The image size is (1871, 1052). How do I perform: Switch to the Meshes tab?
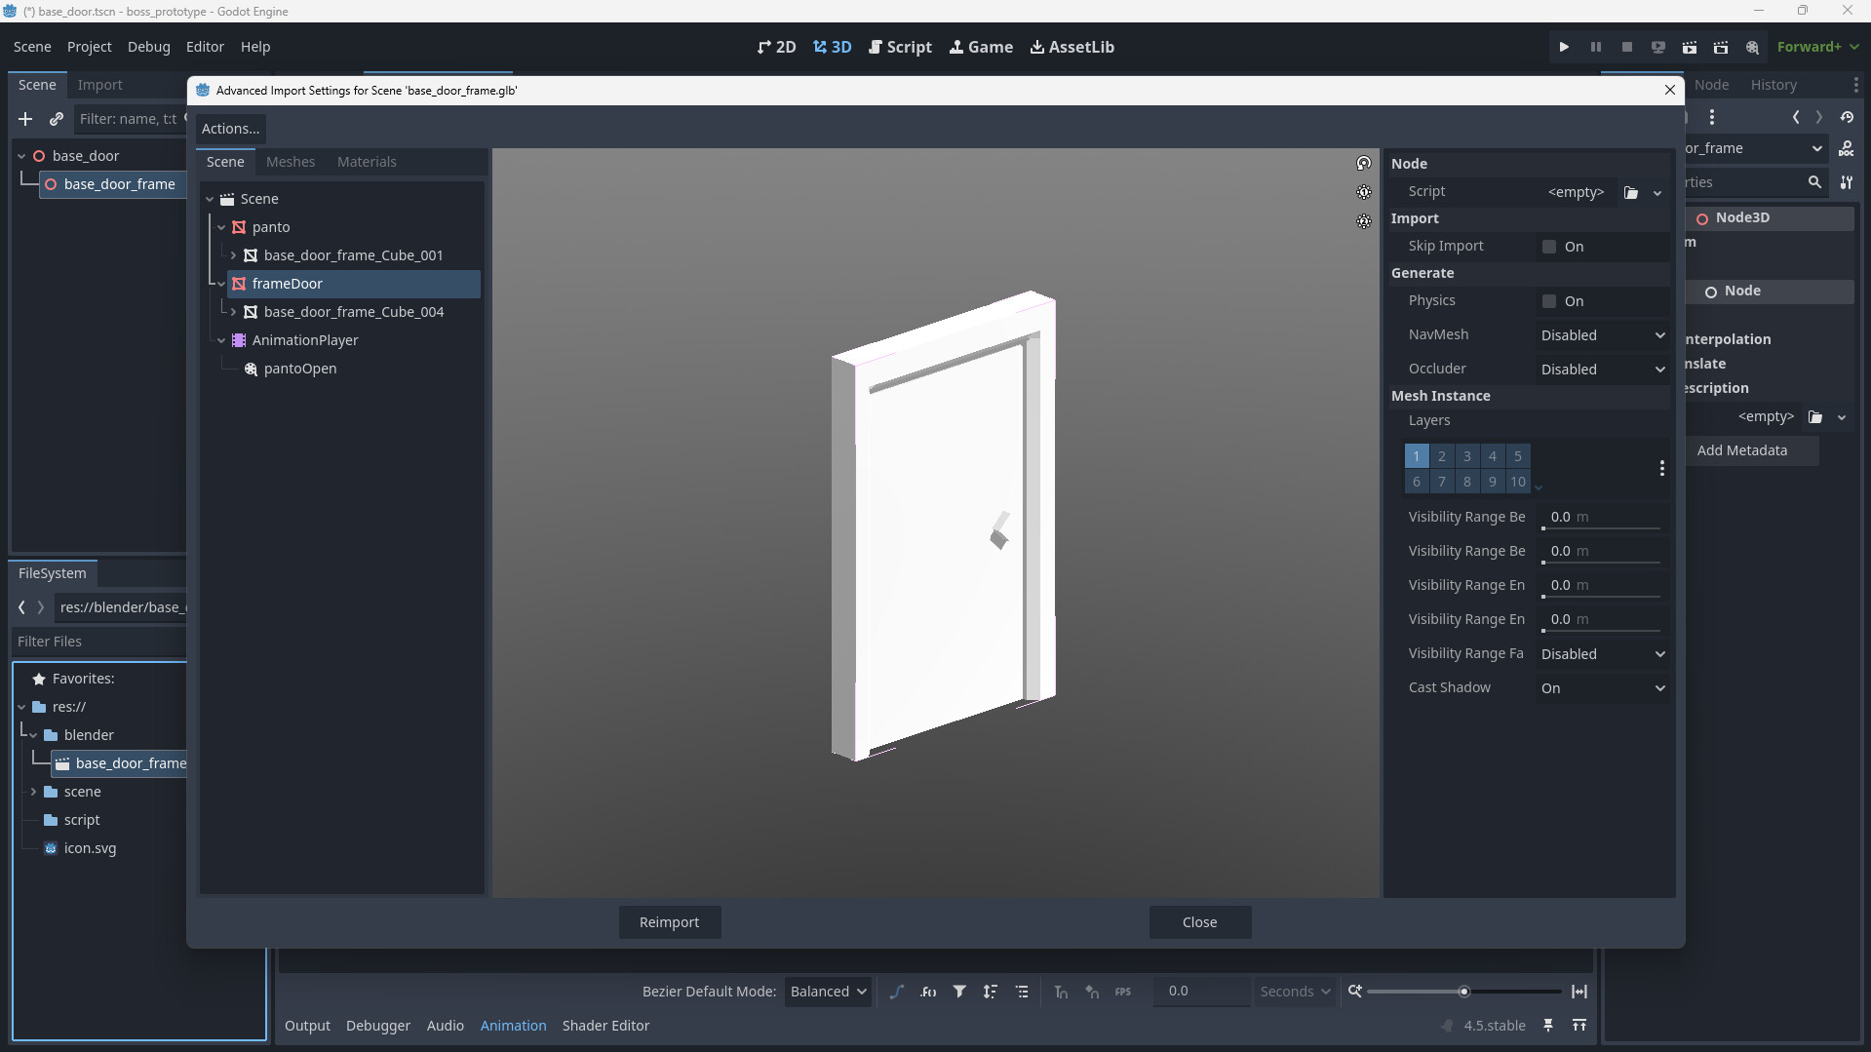[291, 162]
